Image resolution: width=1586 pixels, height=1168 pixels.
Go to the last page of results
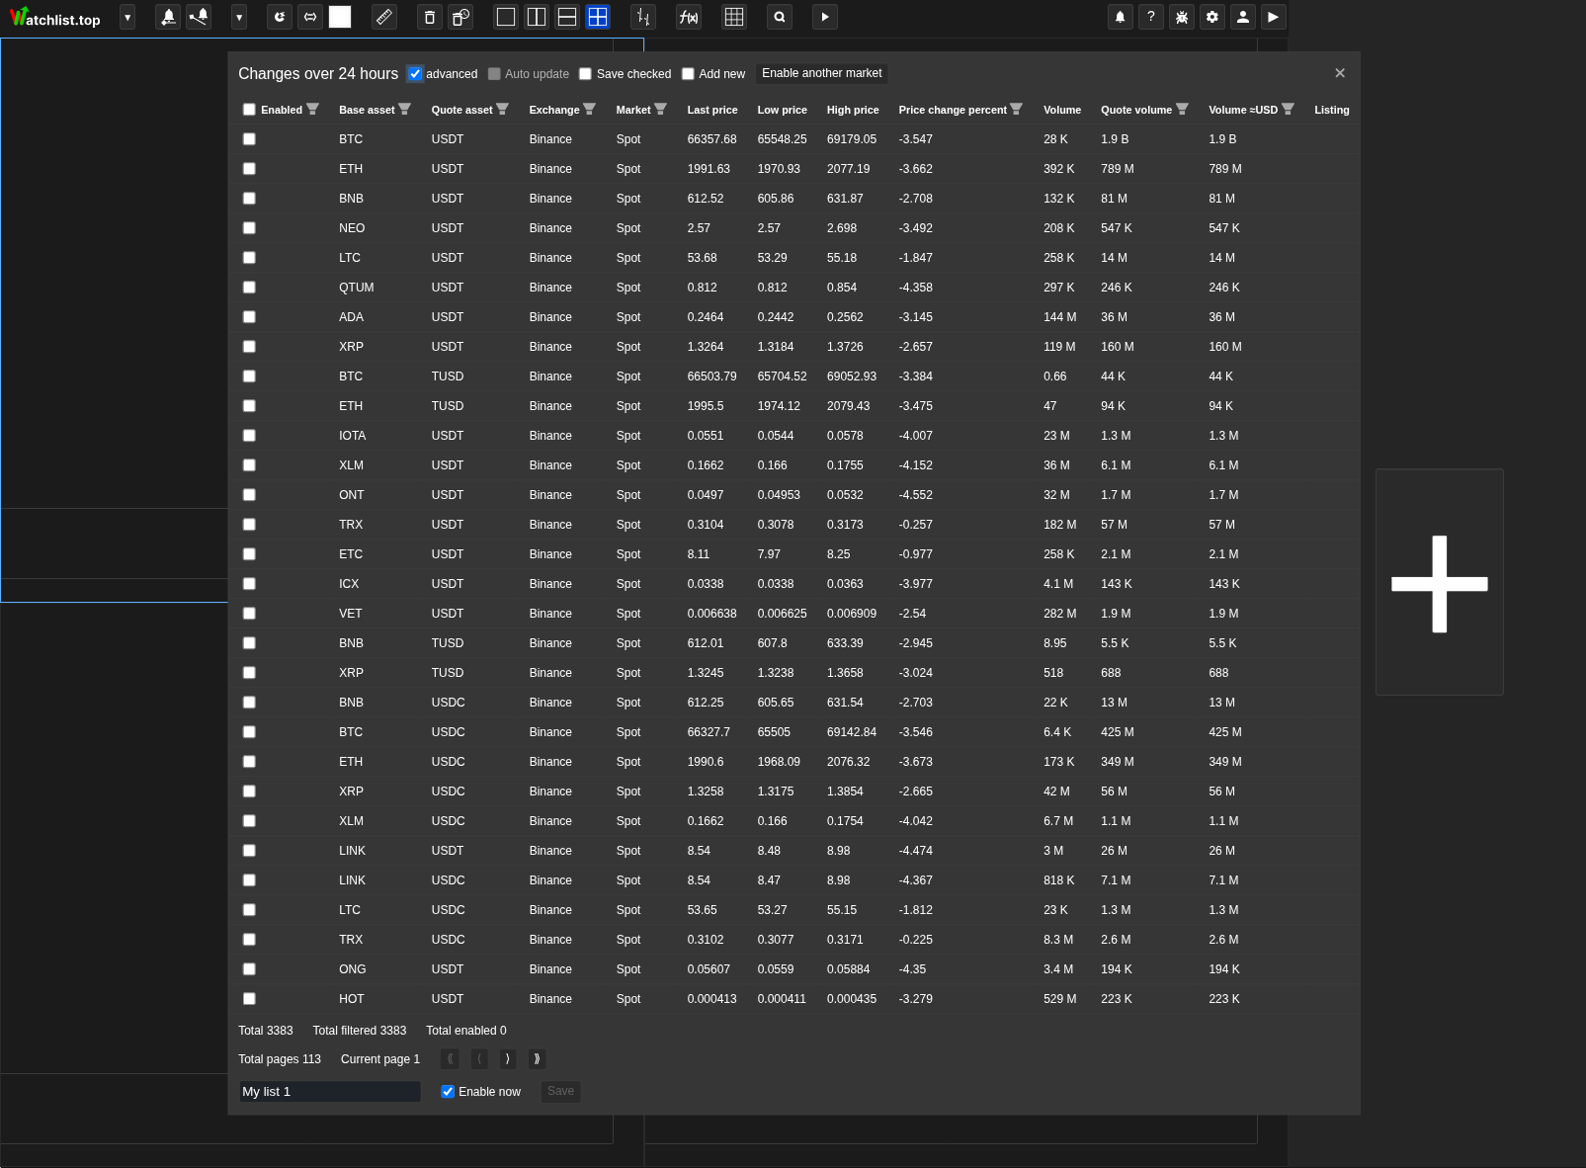[x=537, y=1059]
